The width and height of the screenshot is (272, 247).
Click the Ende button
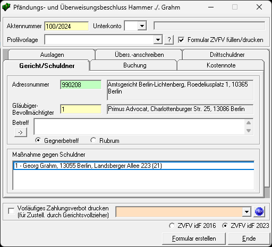[x=249, y=239]
